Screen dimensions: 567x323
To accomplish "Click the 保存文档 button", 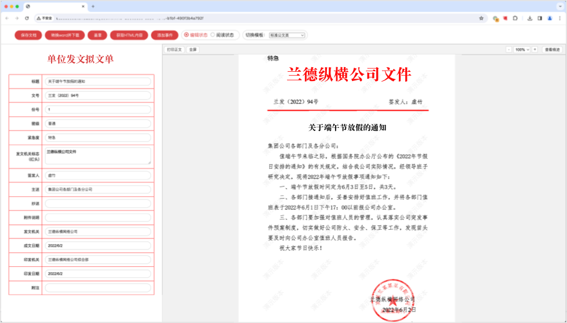I will coord(28,35).
